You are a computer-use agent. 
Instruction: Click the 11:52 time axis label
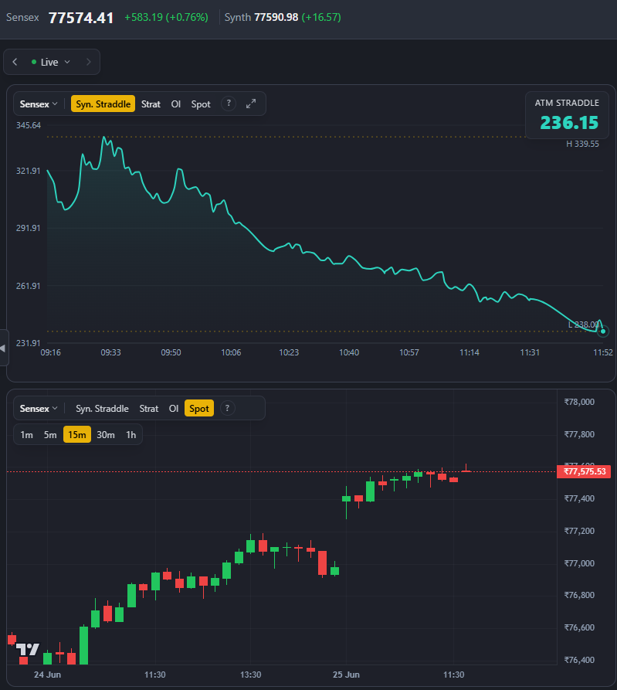click(x=603, y=352)
